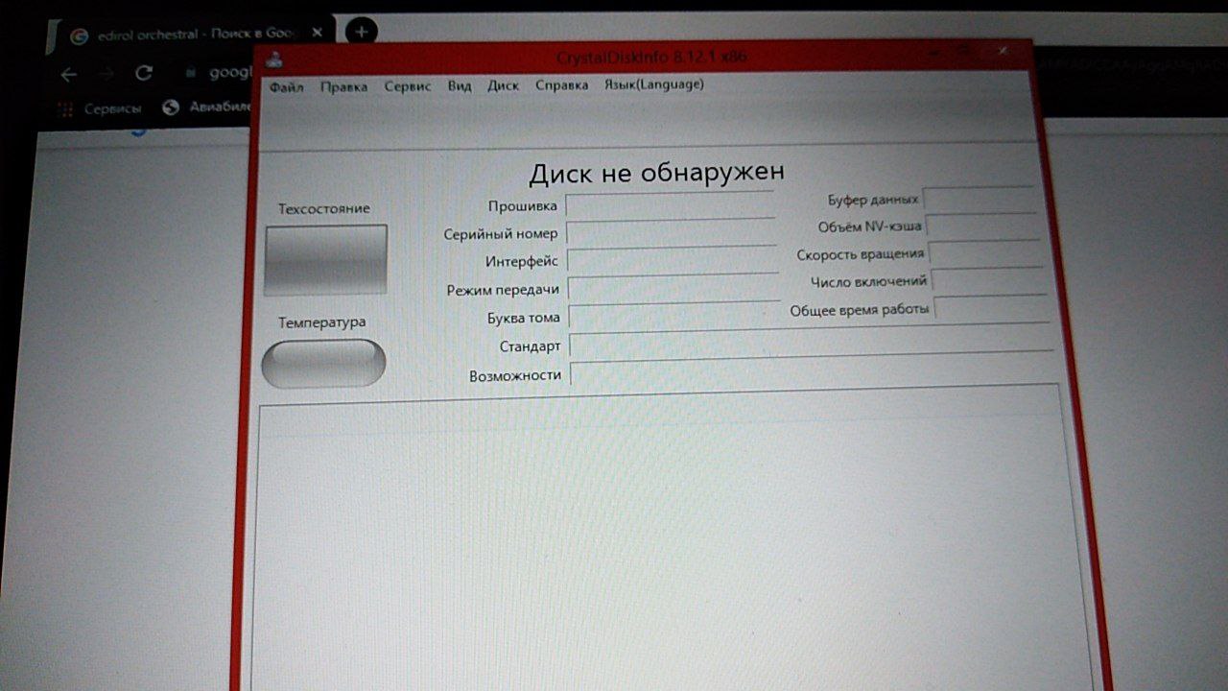Close the CrystalDiskInfo window
Viewport: 1228px width, 691px height.
[1004, 51]
